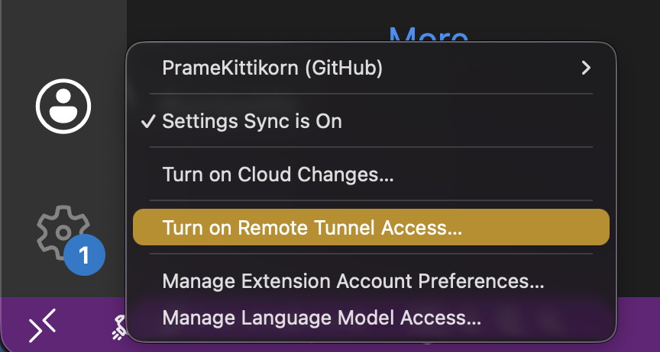Image resolution: width=660 pixels, height=352 pixels.
Task: Click the checkmark next to Settings Sync
Action: point(150,122)
